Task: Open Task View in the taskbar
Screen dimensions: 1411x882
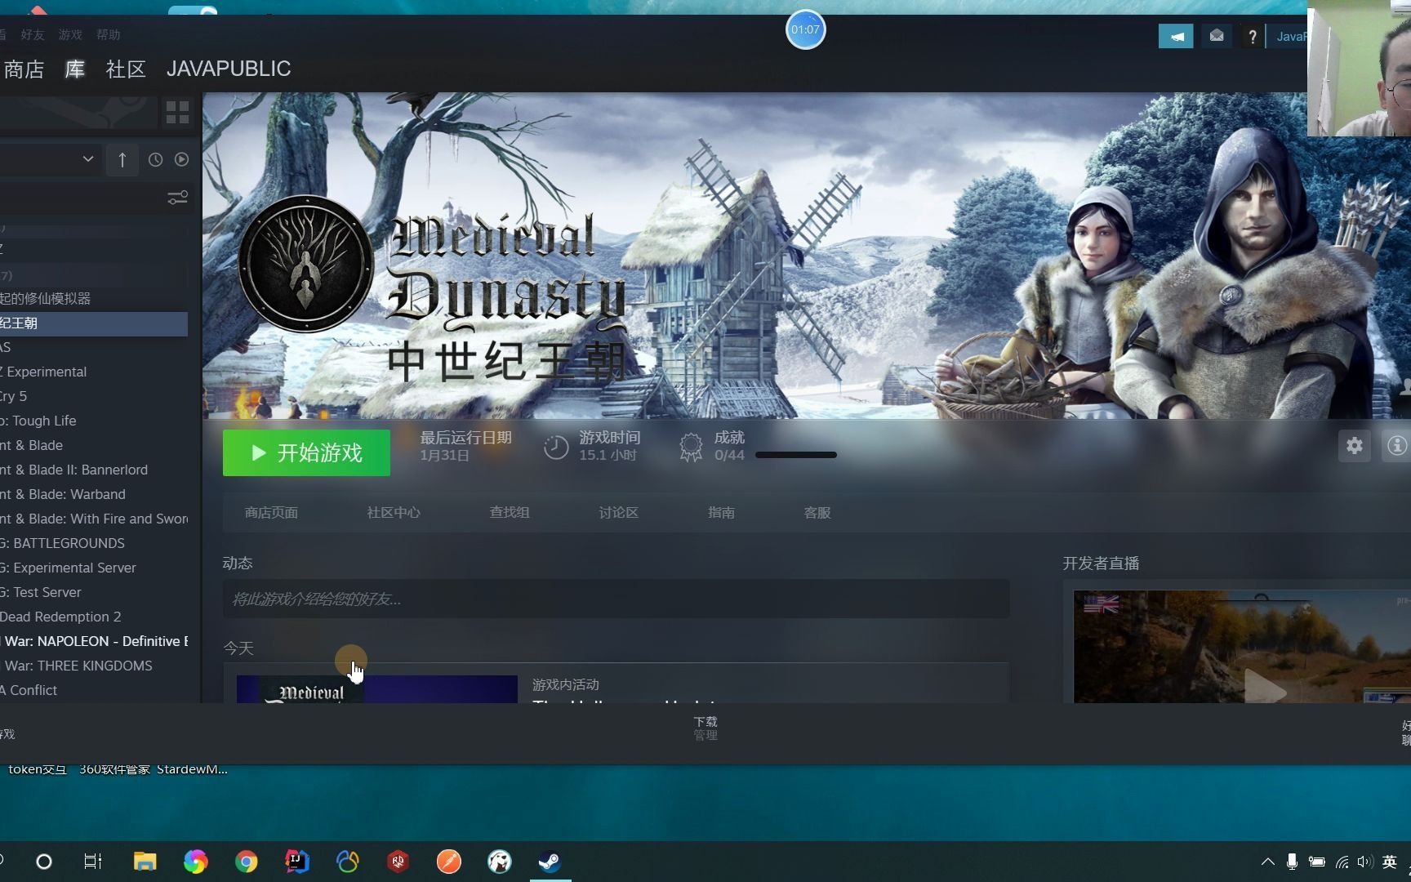Action: click(x=93, y=862)
